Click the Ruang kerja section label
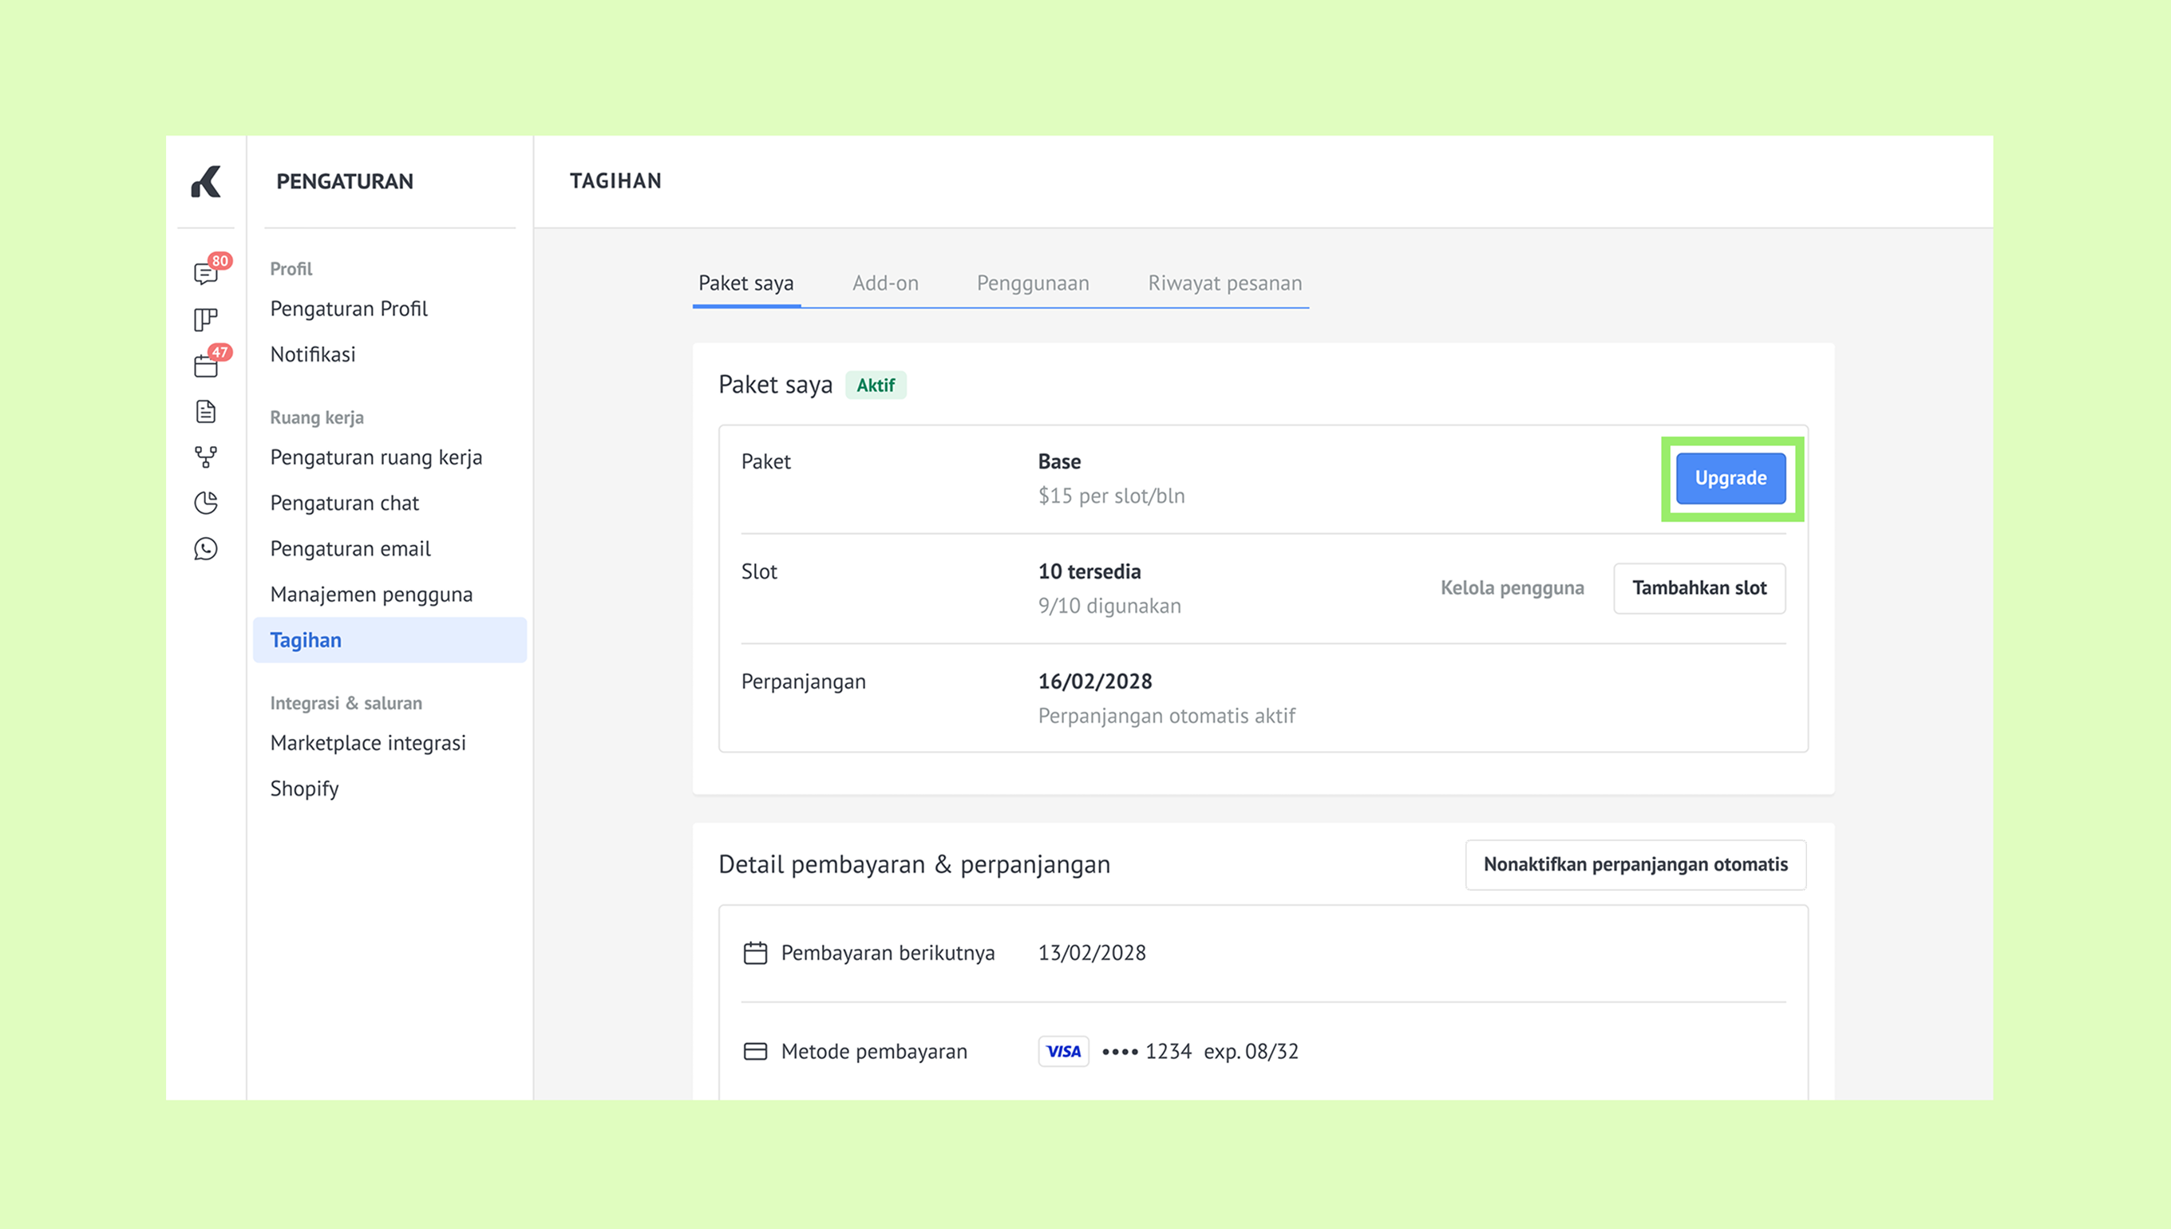Screen dimensions: 2171x1229 pos(317,418)
